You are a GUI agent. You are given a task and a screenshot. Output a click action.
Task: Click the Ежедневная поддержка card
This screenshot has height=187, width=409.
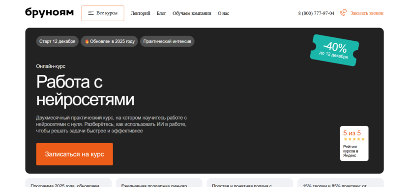pyautogui.click(x=159, y=183)
